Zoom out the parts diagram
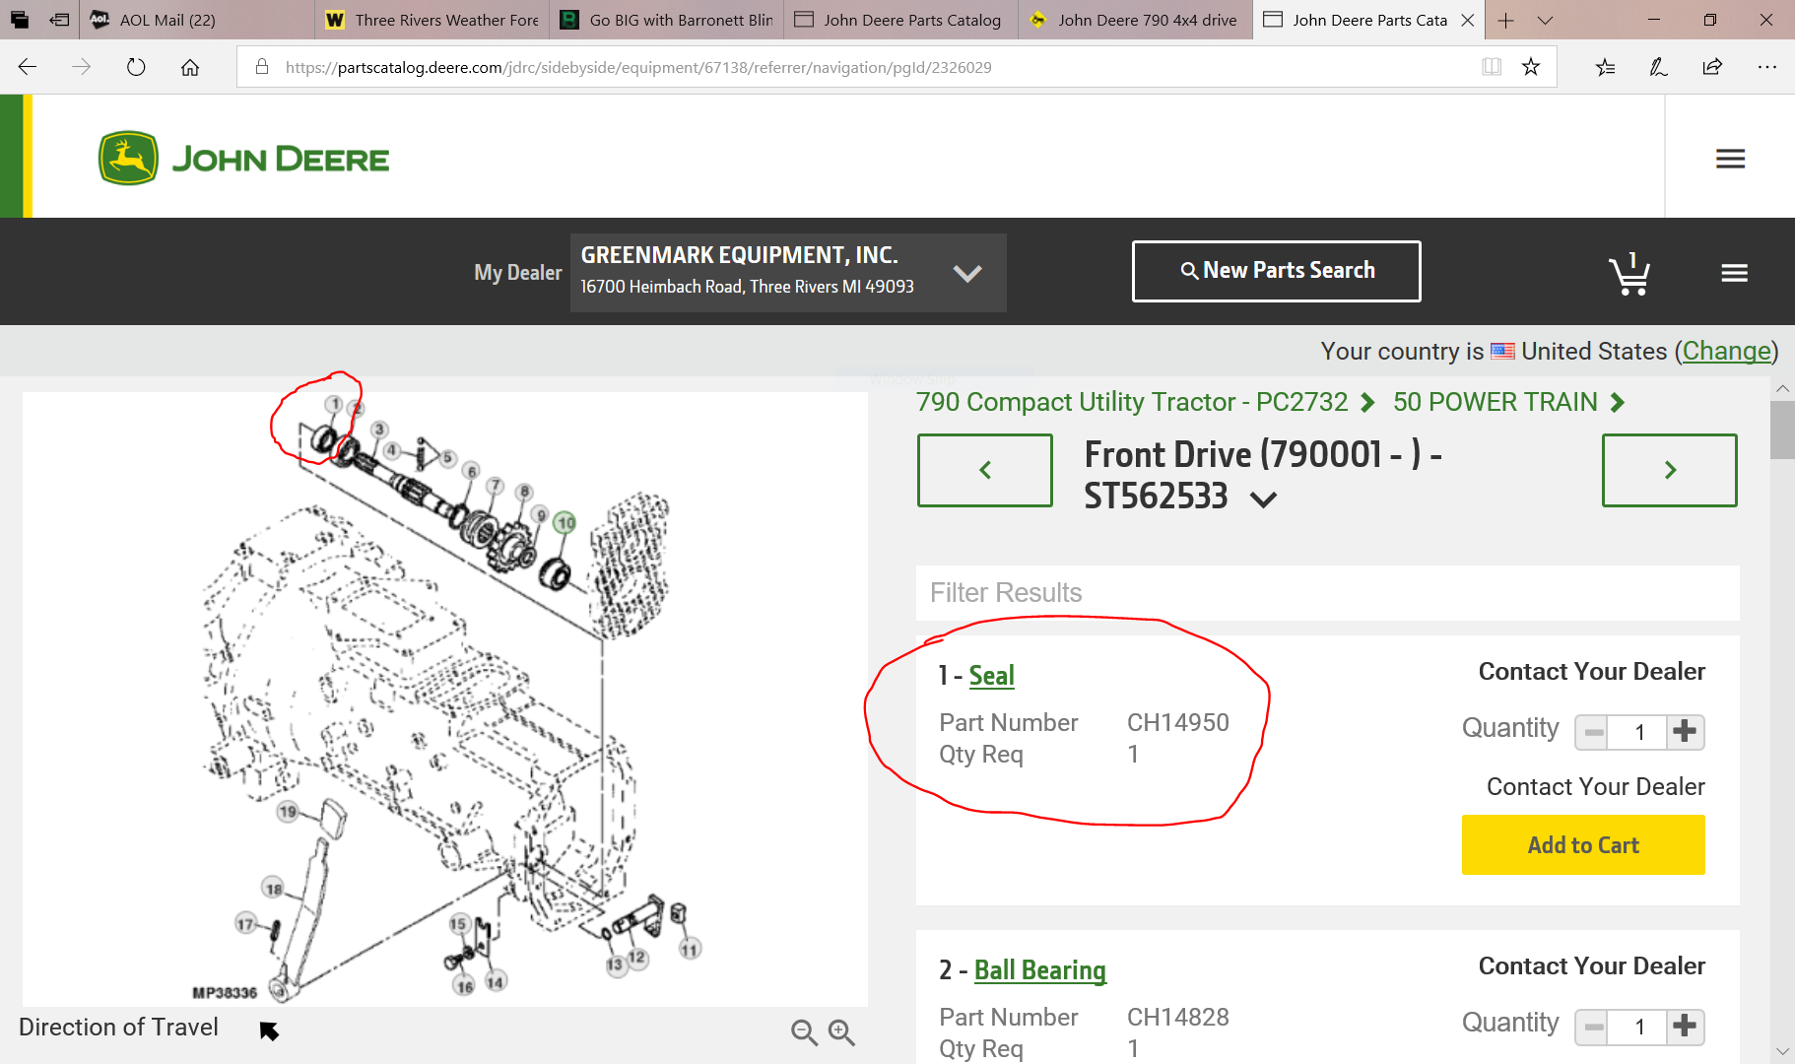This screenshot has height=1064, width=1795. point(804,1031)
